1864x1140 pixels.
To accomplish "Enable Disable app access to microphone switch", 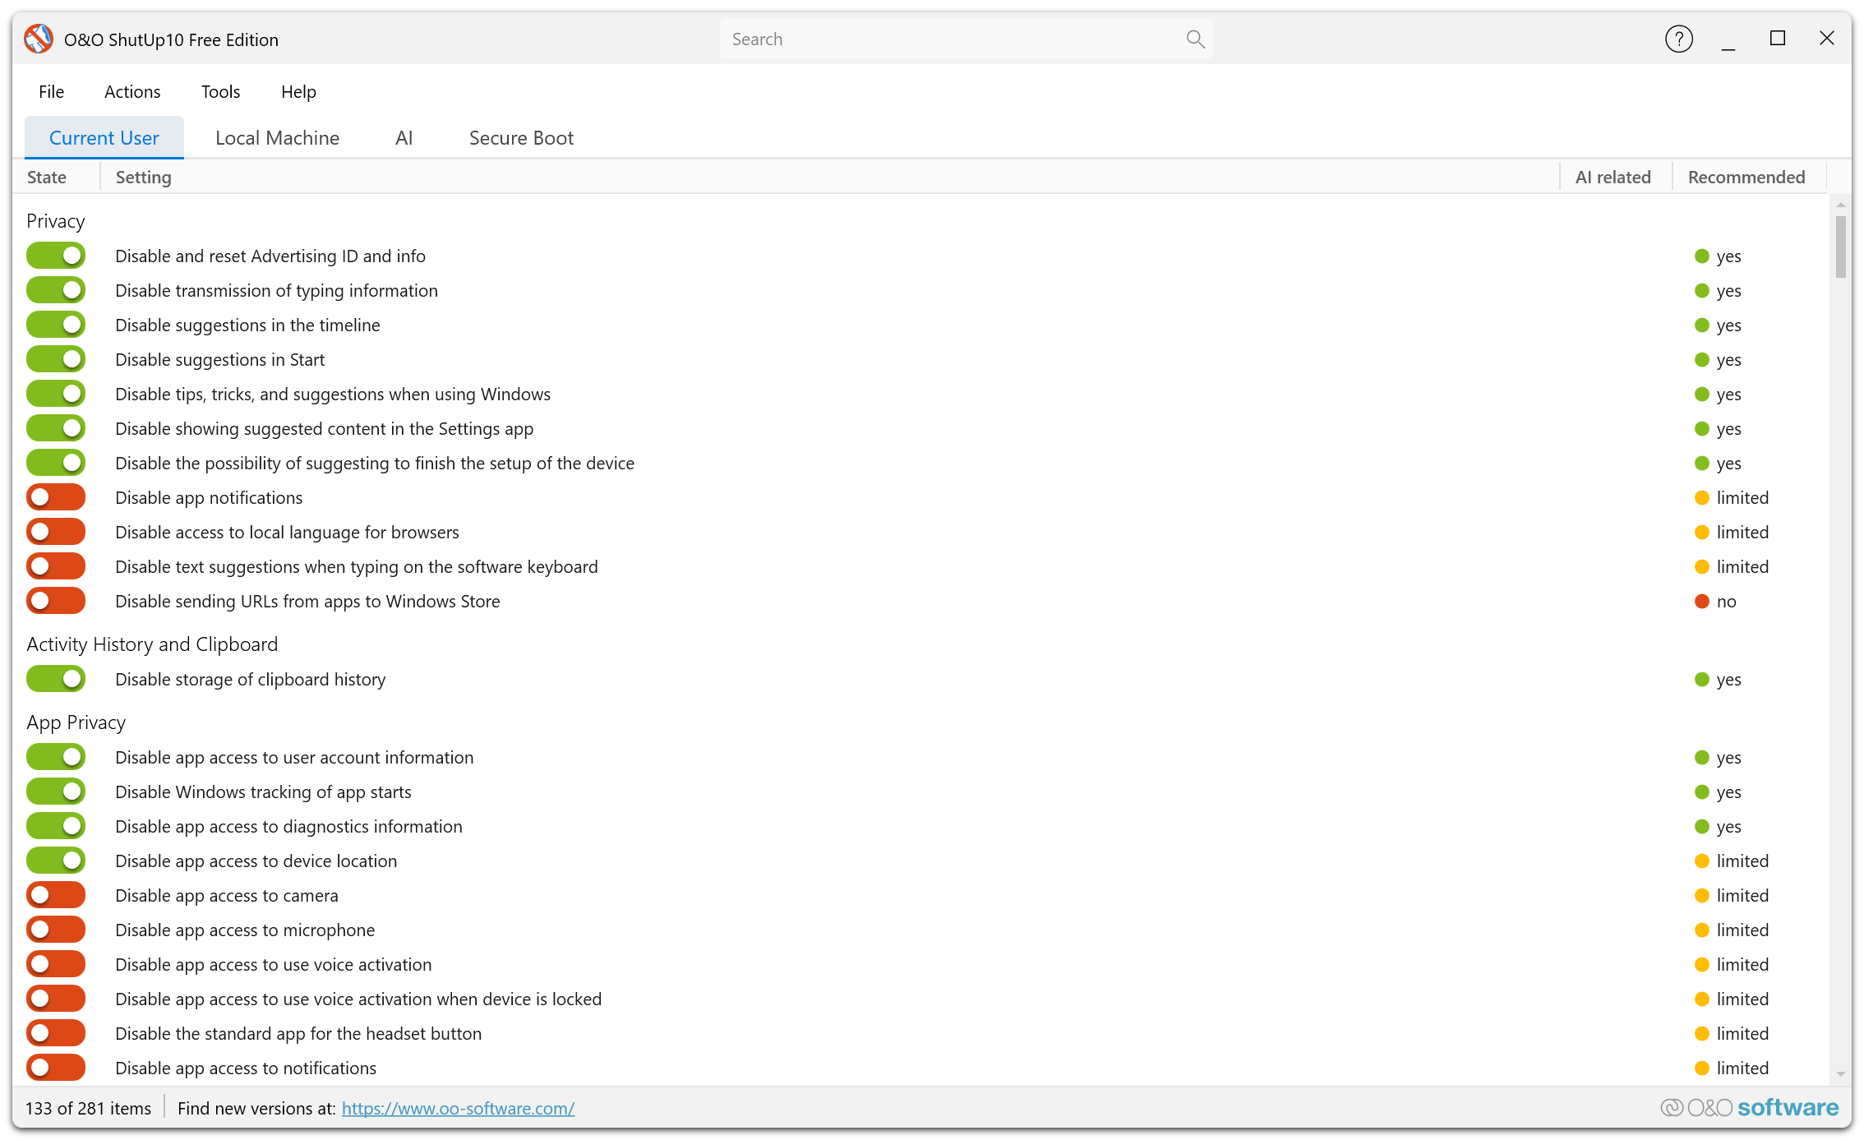I will 56,930.
